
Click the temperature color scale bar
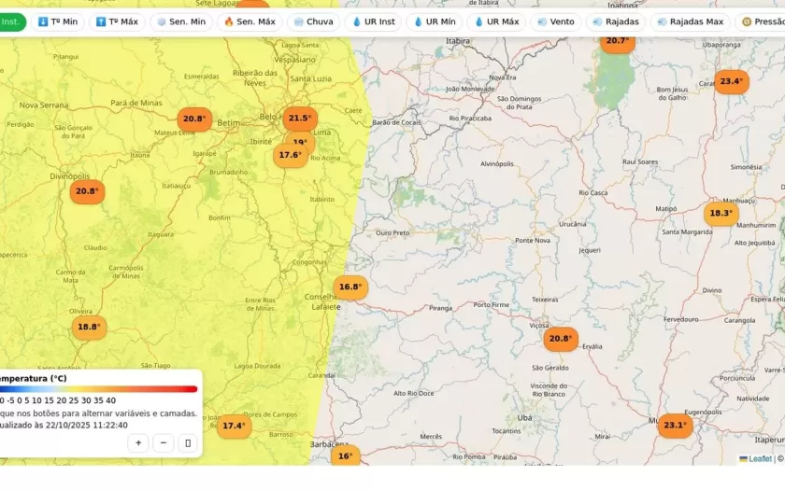(98, 389)
